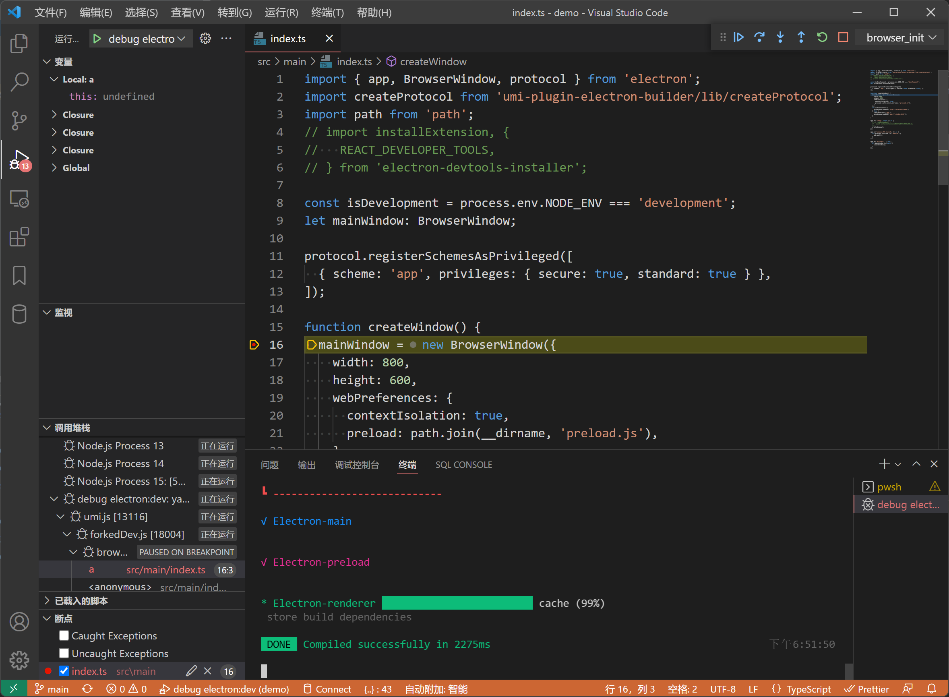Click Step Into in debug toolbar
Screen dimensions: 949x697
coord(780,37)
